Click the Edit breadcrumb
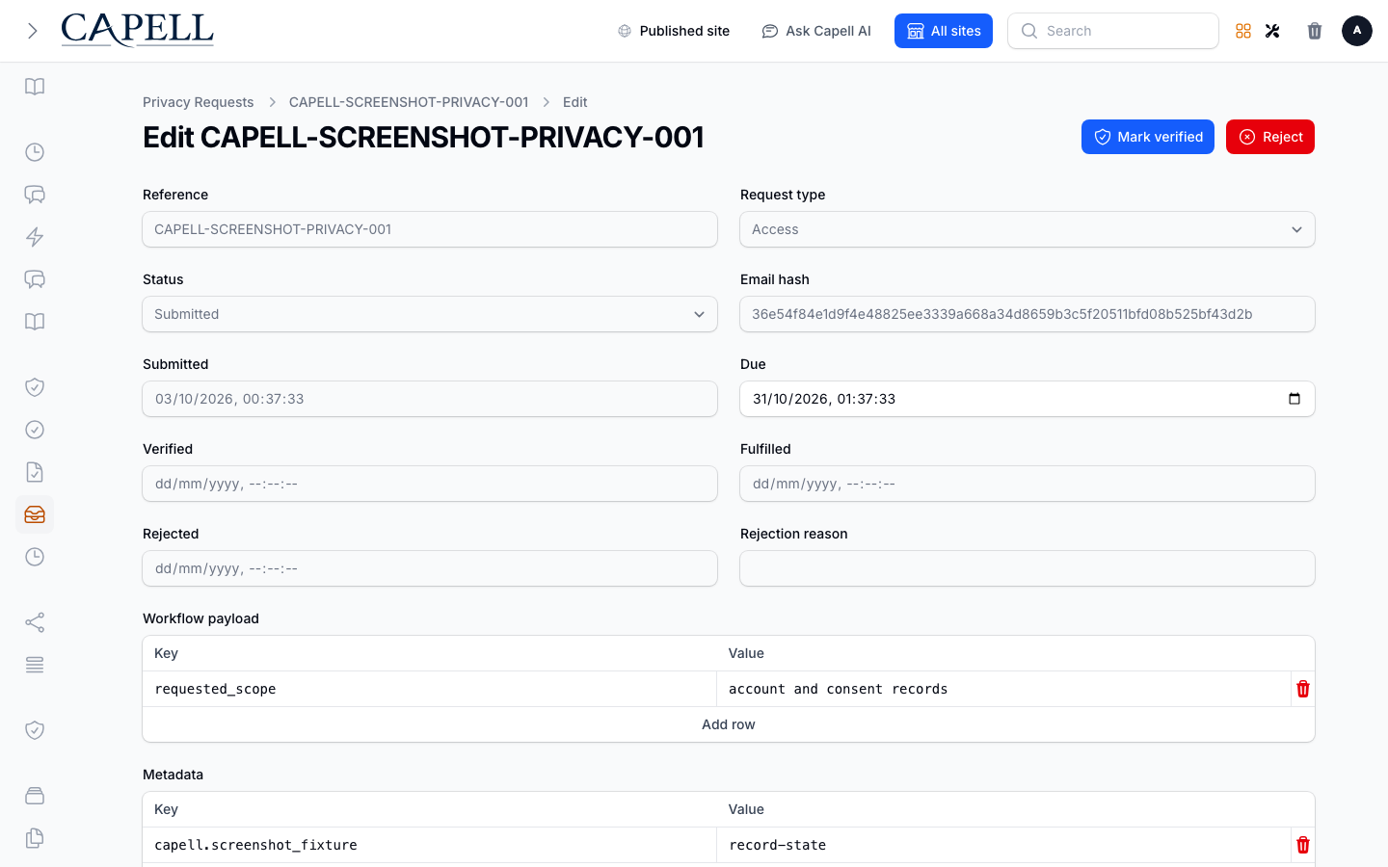 [575, 102]
